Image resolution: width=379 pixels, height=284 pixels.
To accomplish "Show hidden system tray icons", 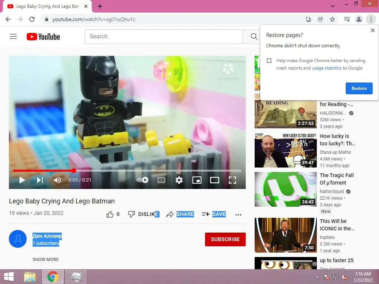I will point(317,277).
